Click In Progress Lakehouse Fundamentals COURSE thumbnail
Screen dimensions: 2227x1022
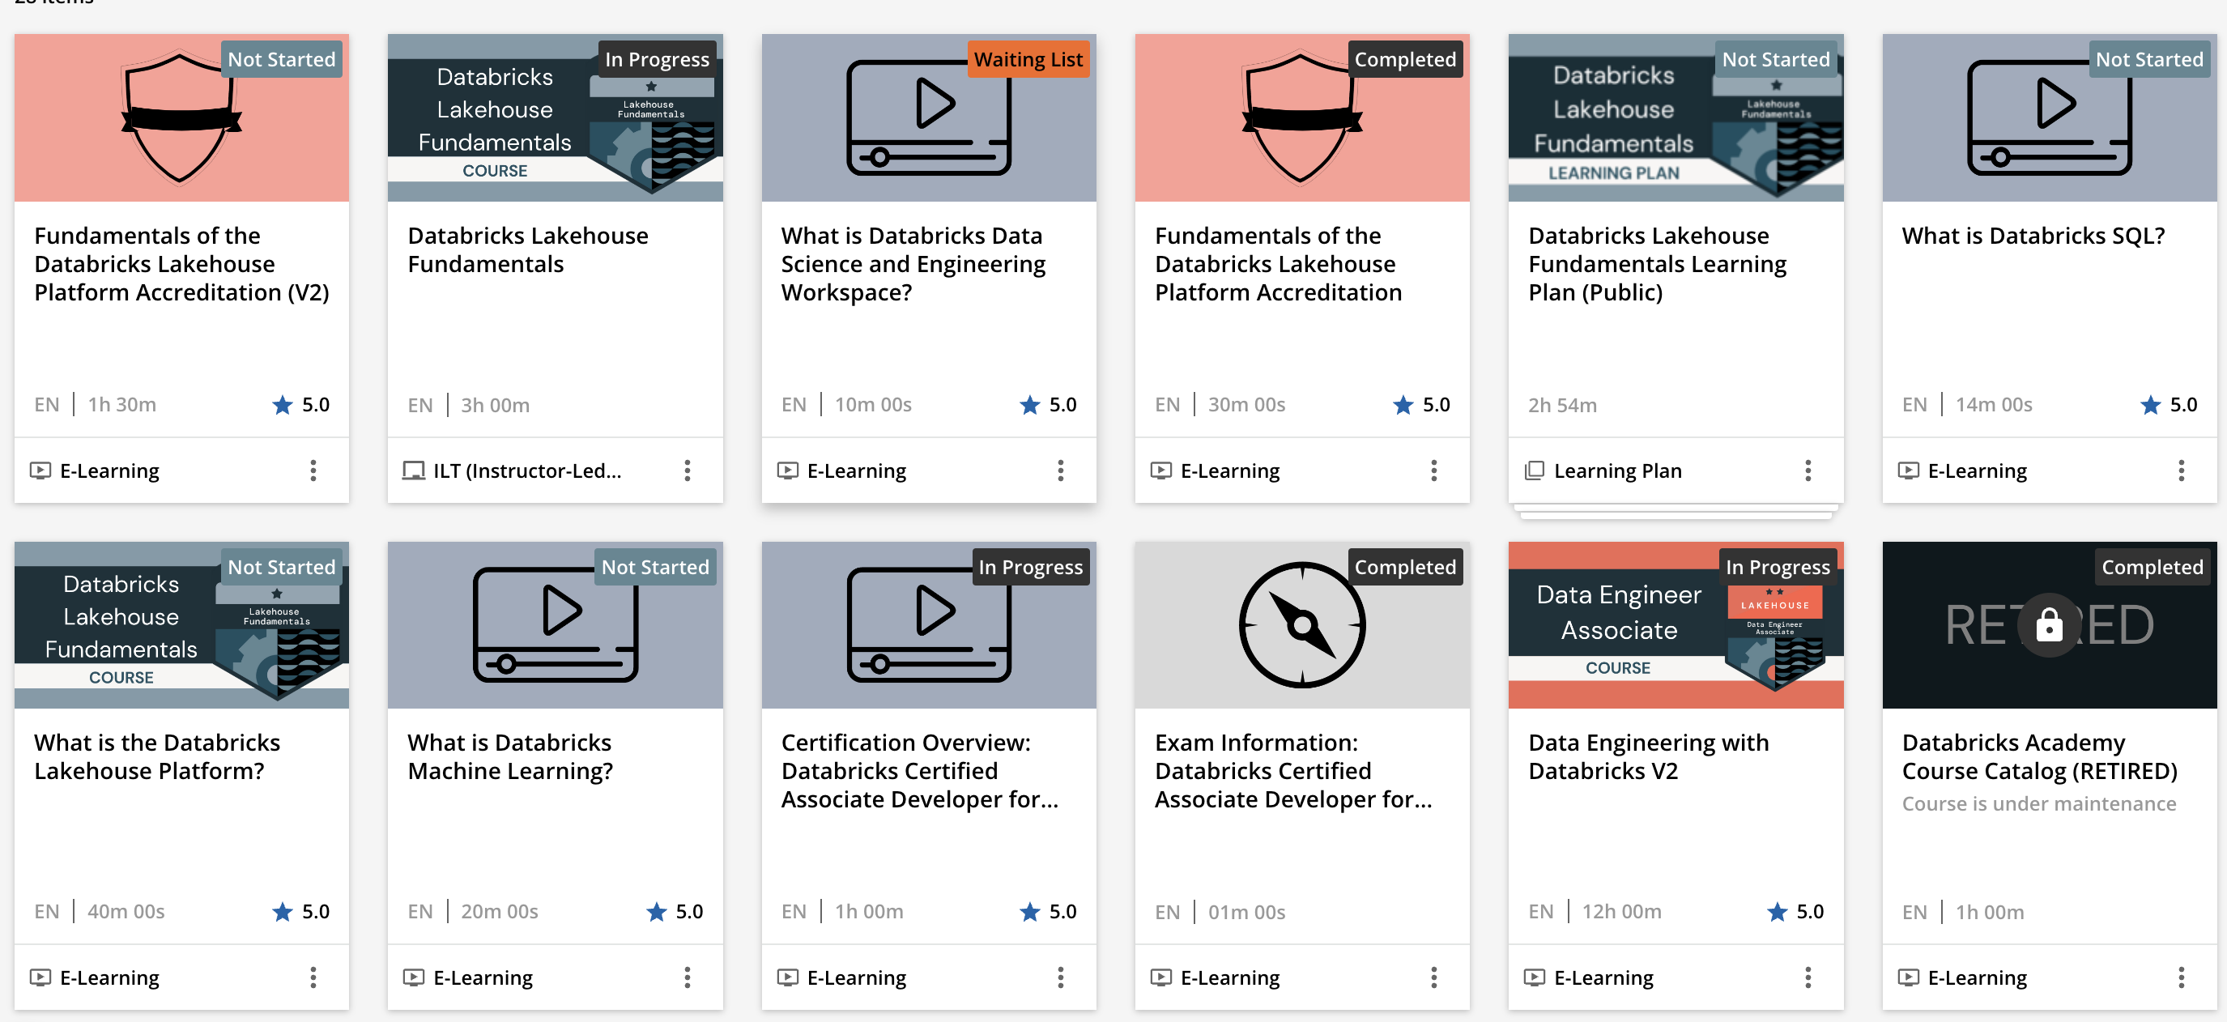coord(555,117)
